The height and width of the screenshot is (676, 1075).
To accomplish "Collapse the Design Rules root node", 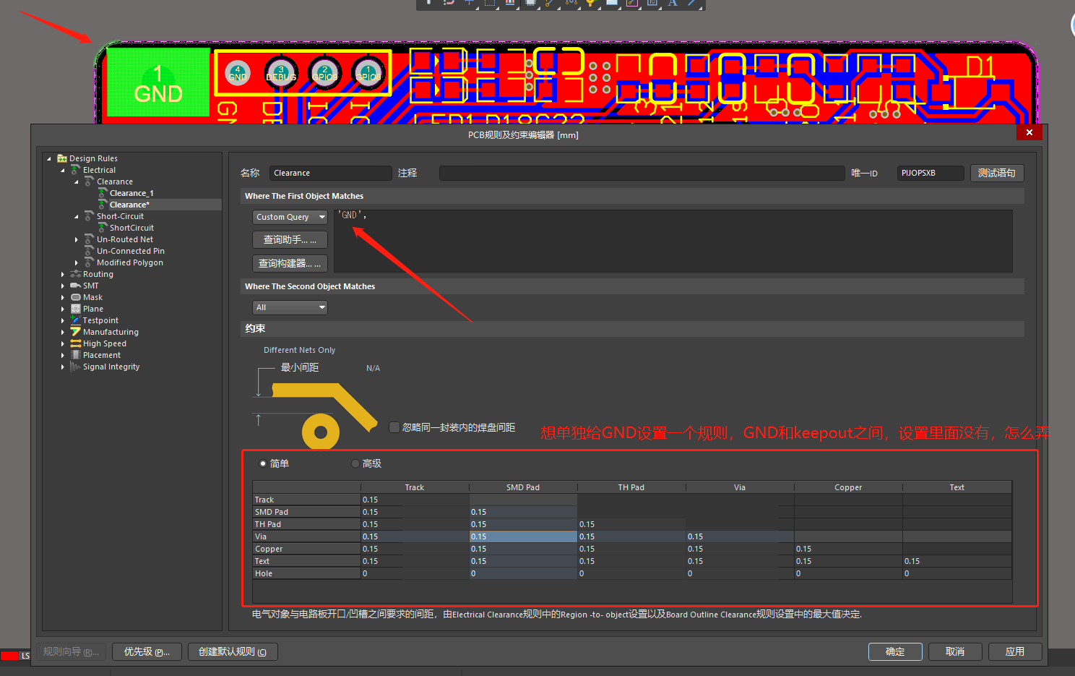I will (x=49, y=158).
